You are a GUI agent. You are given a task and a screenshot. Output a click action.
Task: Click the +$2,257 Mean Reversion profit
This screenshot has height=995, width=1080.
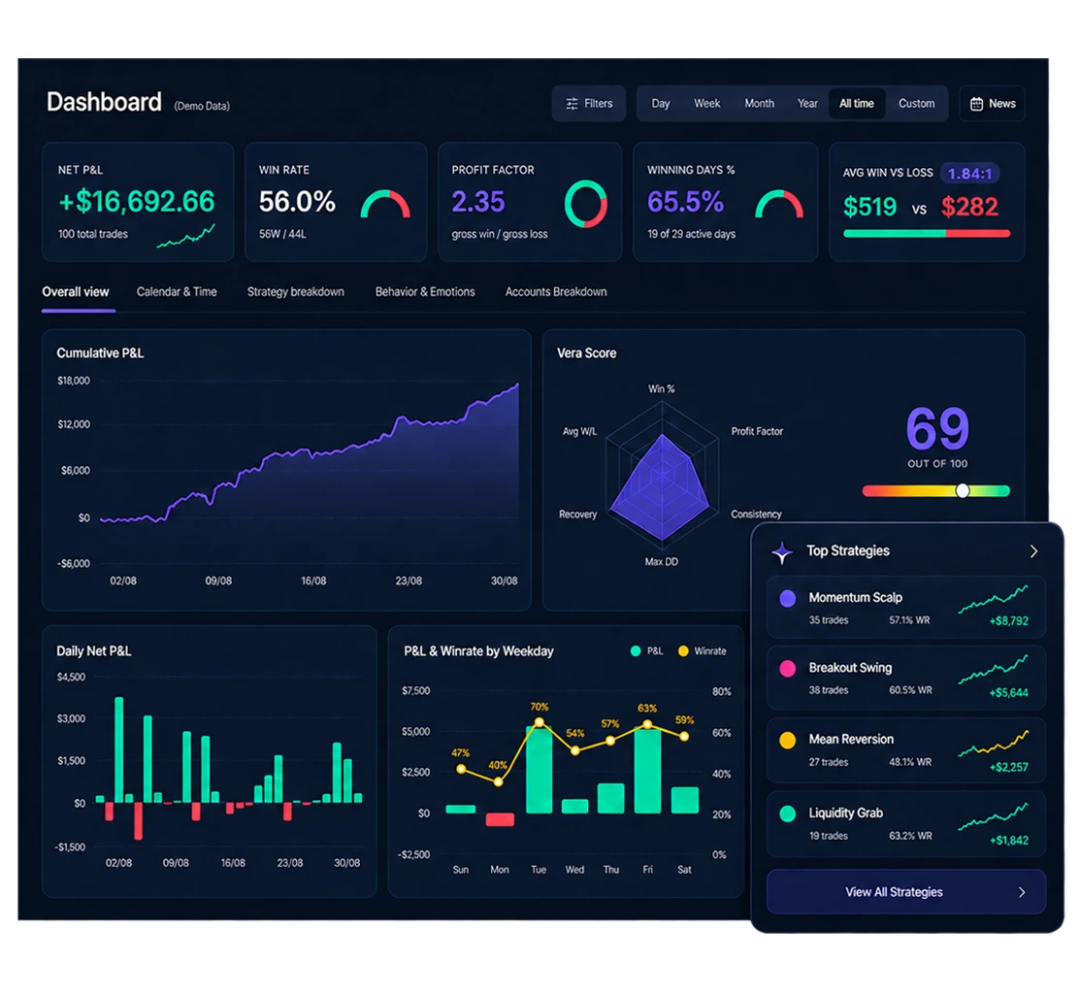(x=1008, y=767)
